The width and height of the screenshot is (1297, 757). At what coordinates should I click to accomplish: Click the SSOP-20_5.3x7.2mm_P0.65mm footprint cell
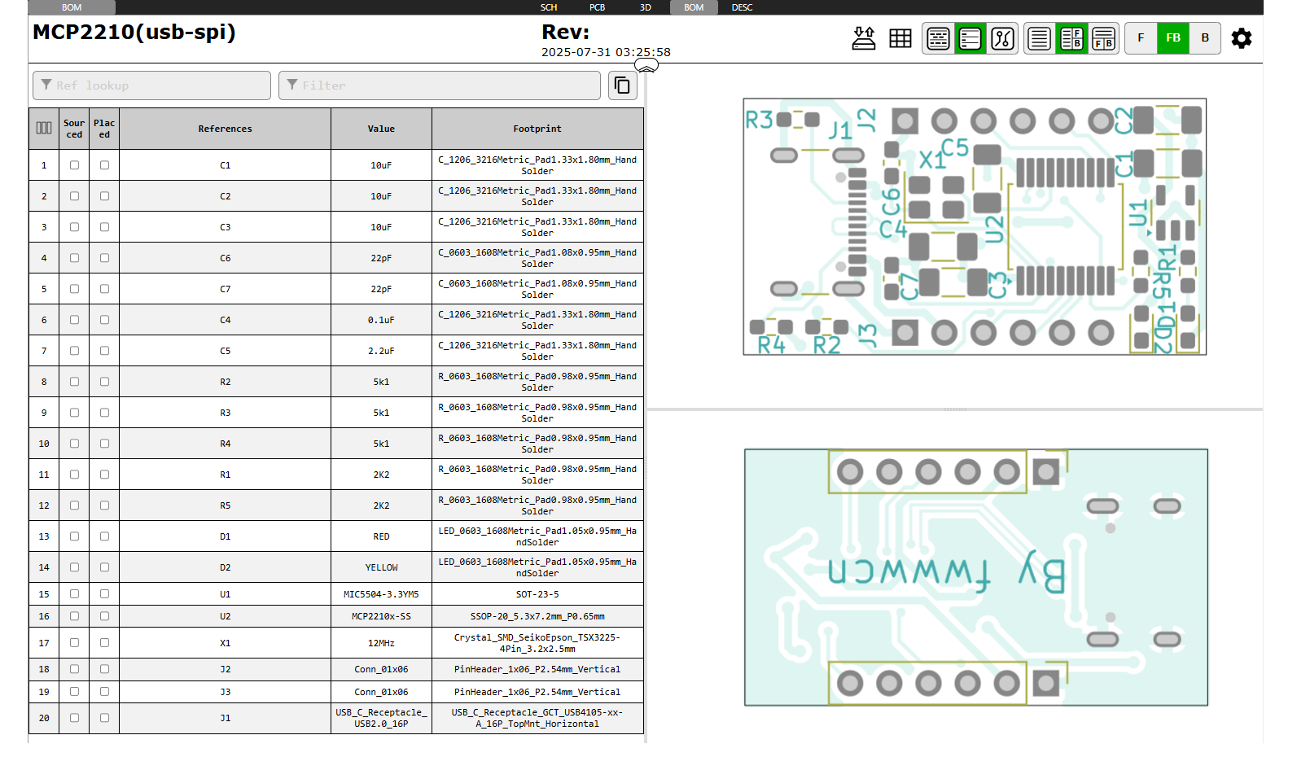click(537, 616)
